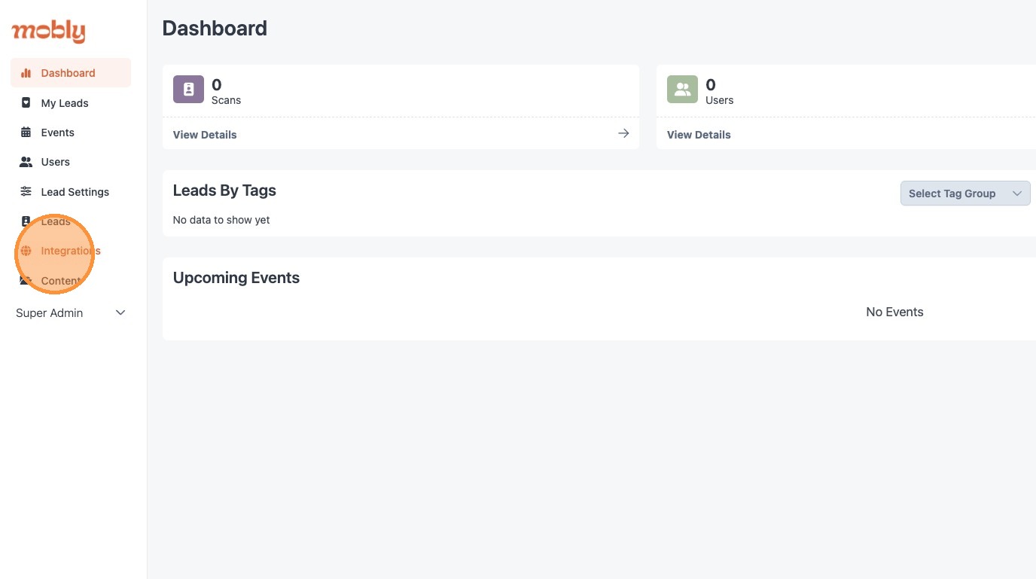1036x579 pixels.
Task: Click View Details under Users
Action: [x=699, y=135]
